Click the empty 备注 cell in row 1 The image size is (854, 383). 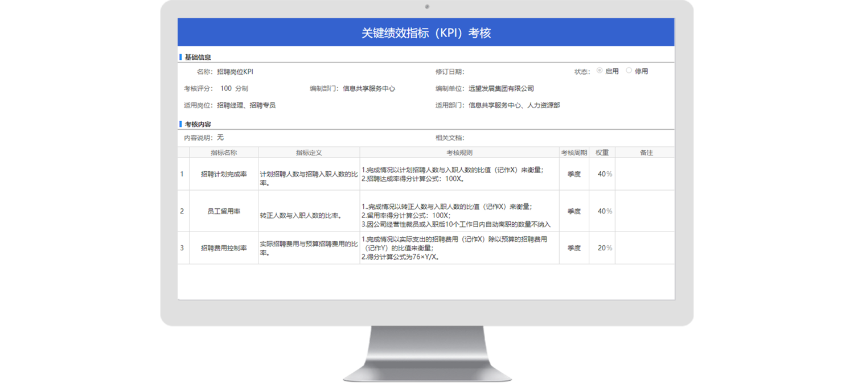click(644, 174)
